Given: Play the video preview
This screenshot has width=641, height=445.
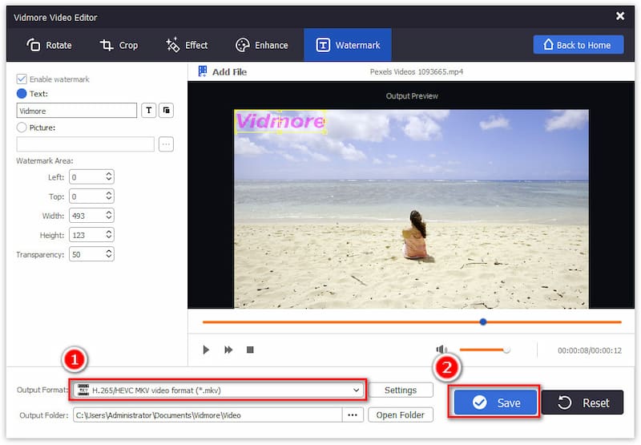Looking at the screenshot, I should click(206, 350).
